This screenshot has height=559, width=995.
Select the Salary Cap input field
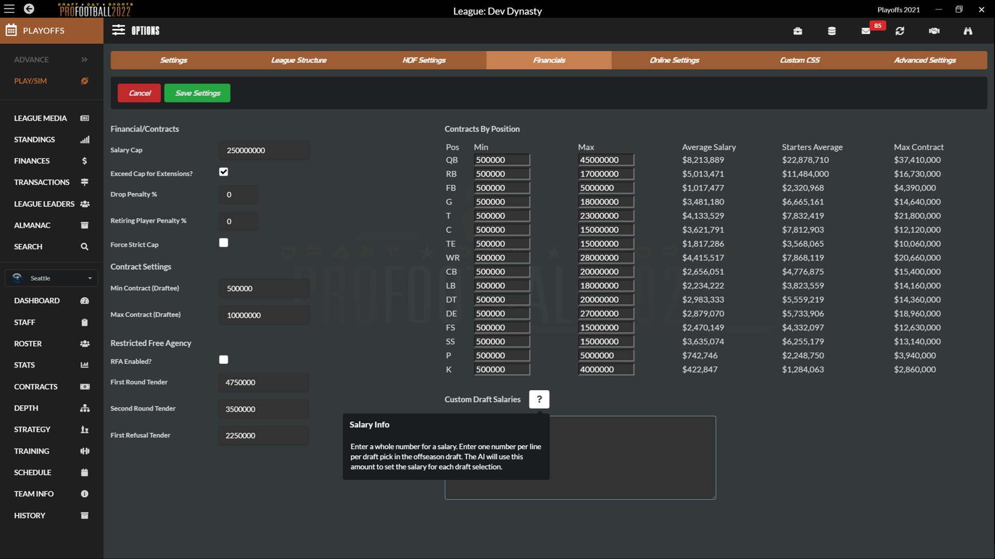coord(264,150)
